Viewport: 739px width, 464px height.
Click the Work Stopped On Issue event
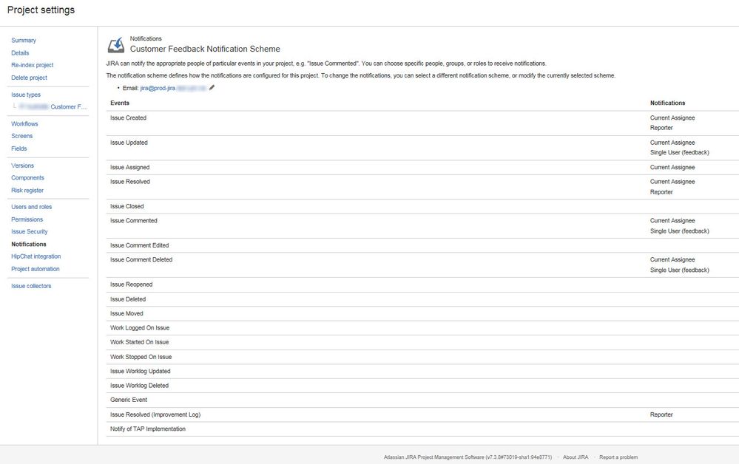pos(141,357)
